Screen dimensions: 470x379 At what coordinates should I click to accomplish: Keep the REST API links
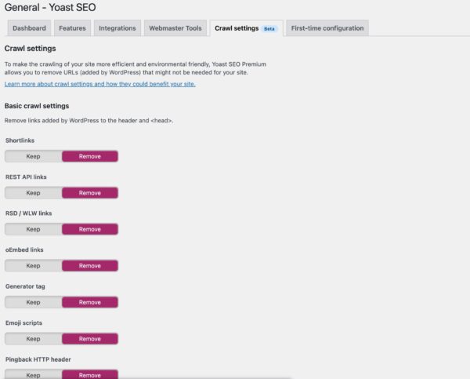pos(33,193)
